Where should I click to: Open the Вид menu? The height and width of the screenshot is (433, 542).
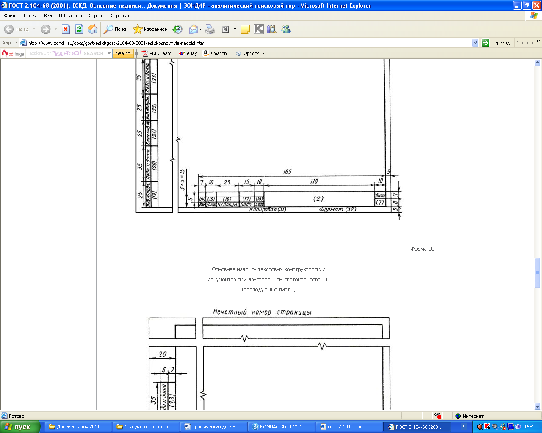click(x=48, y=16)
